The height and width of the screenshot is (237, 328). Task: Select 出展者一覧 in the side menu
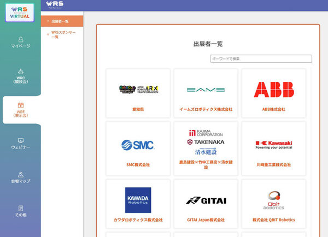(x=60, y=21)
